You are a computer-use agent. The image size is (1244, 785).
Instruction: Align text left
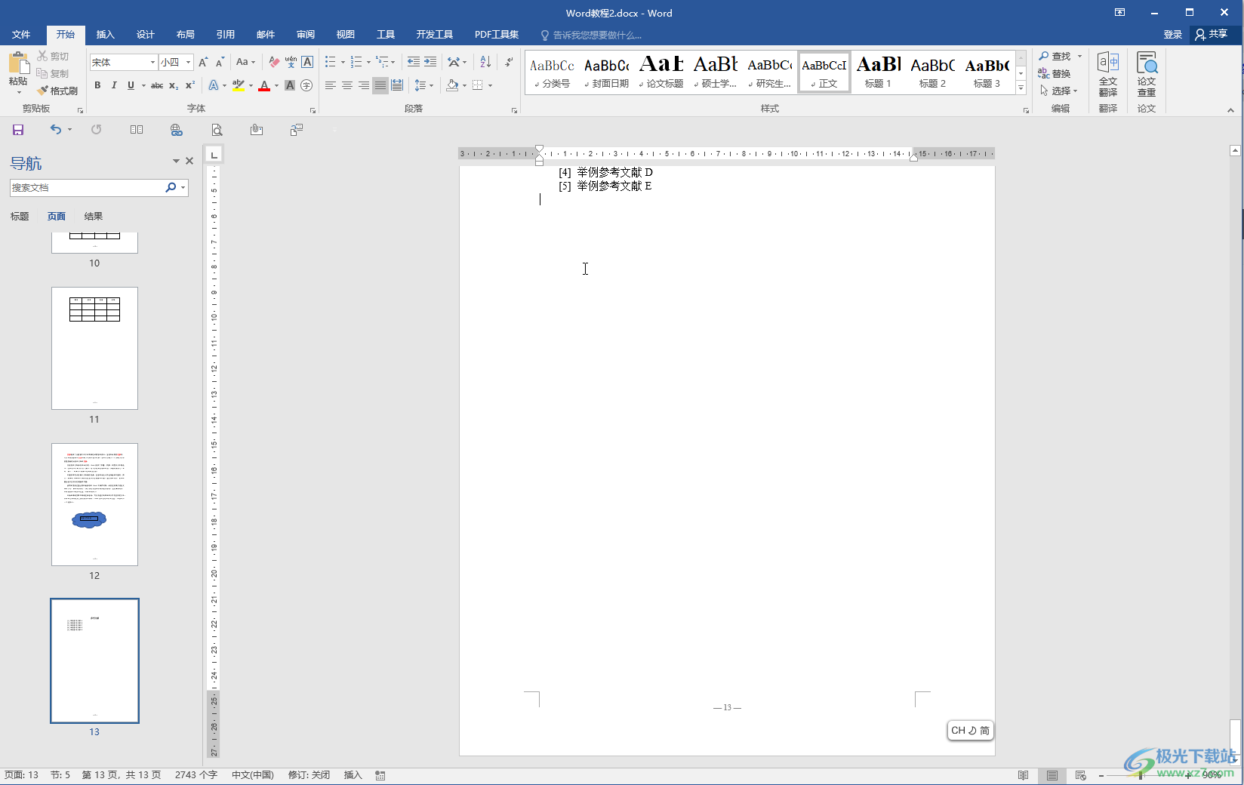tap(331, 85)
